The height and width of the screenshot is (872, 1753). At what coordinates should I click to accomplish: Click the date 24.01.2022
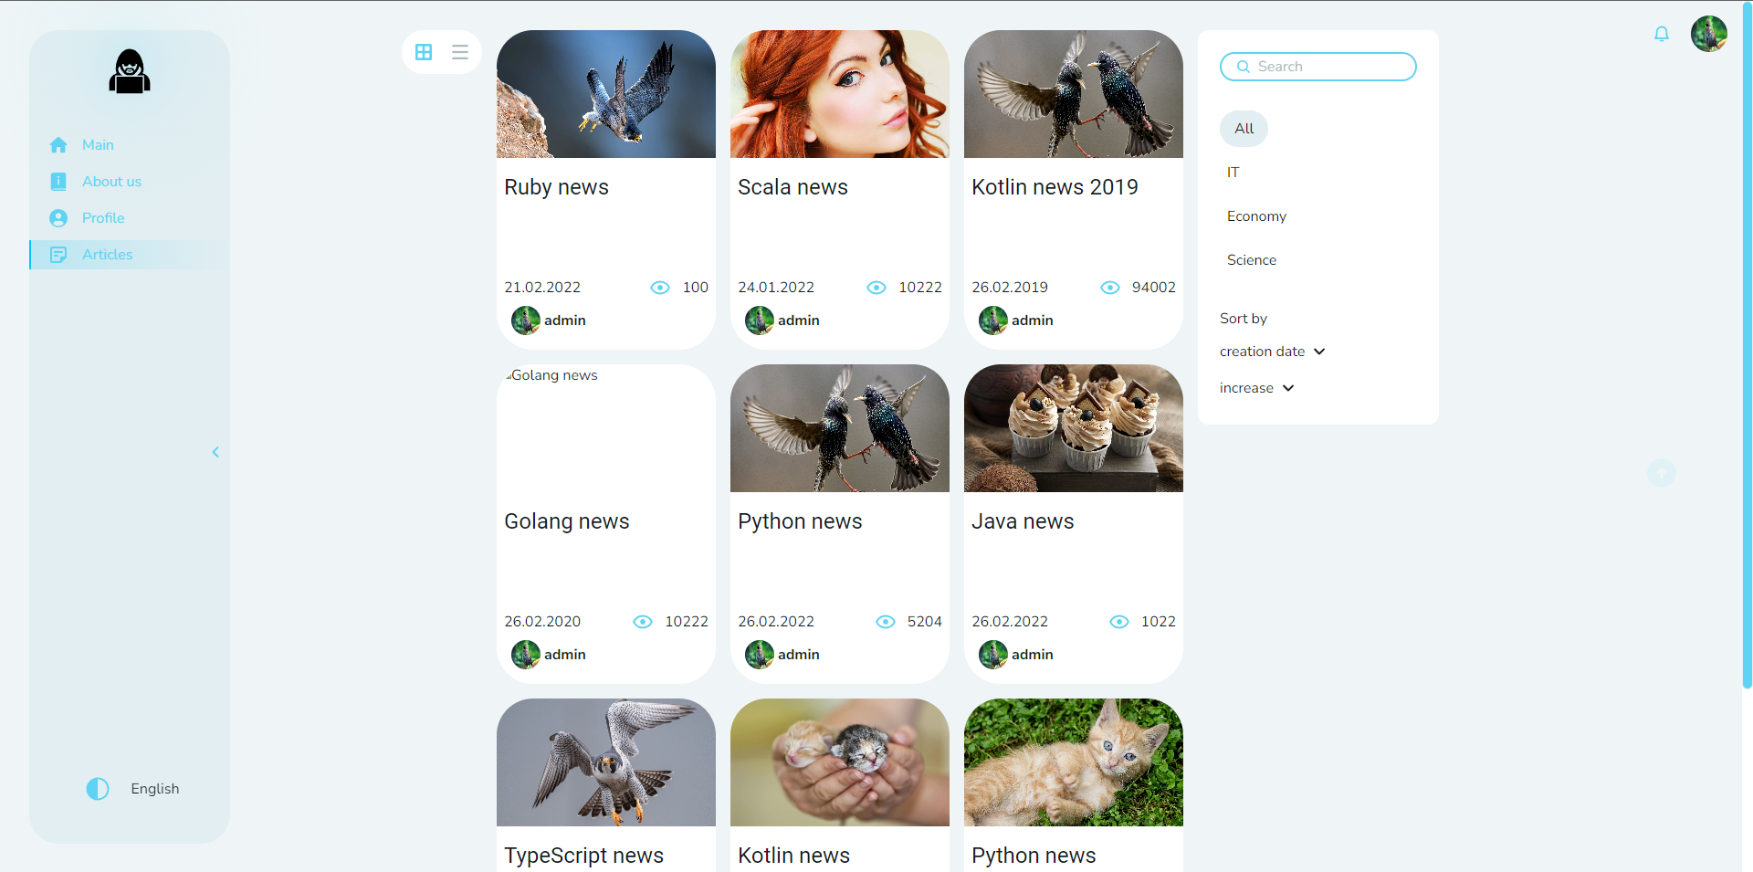click(776, 288)
